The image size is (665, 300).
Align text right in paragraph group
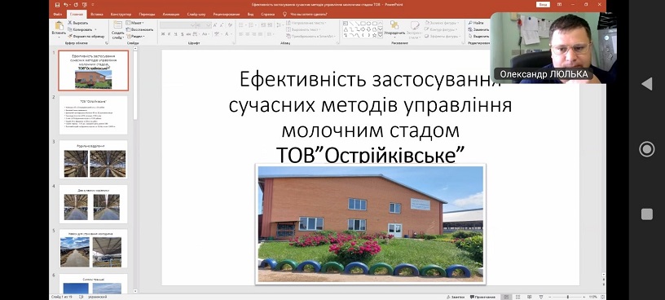(x=253, y=34)
